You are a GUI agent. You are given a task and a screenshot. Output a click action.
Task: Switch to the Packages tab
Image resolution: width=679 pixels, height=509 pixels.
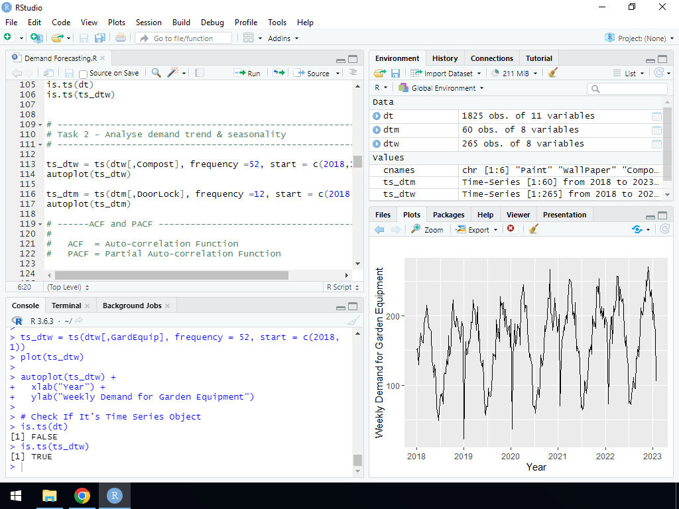[448, 215]
